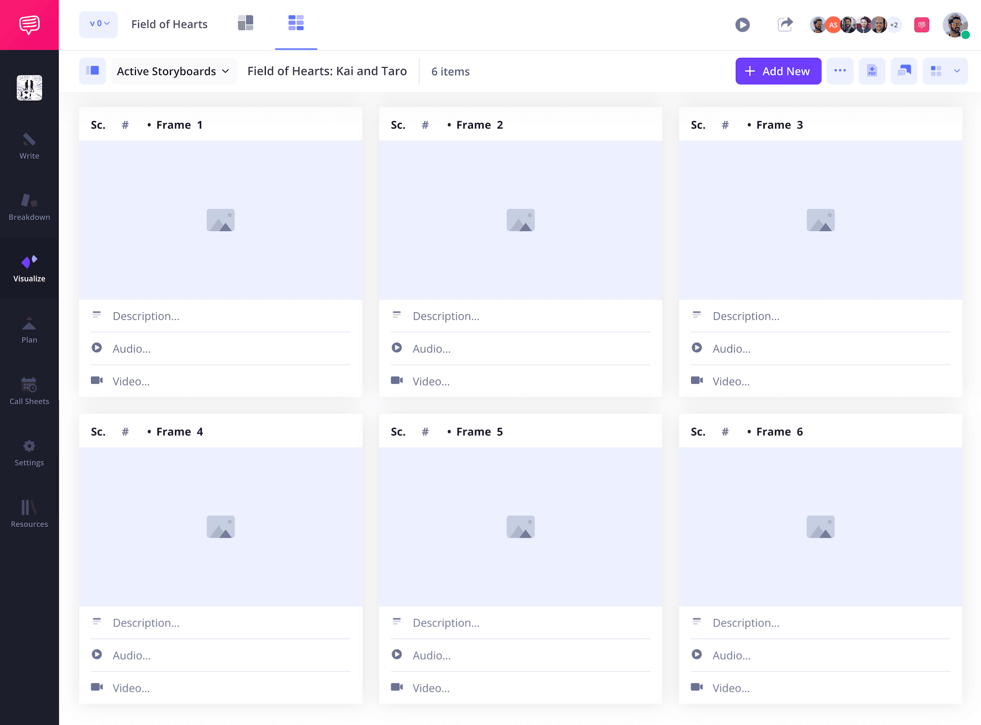Expand the grid layout options chevron
The height and width of the screenshot is (725, 981).
pos(957,71)
